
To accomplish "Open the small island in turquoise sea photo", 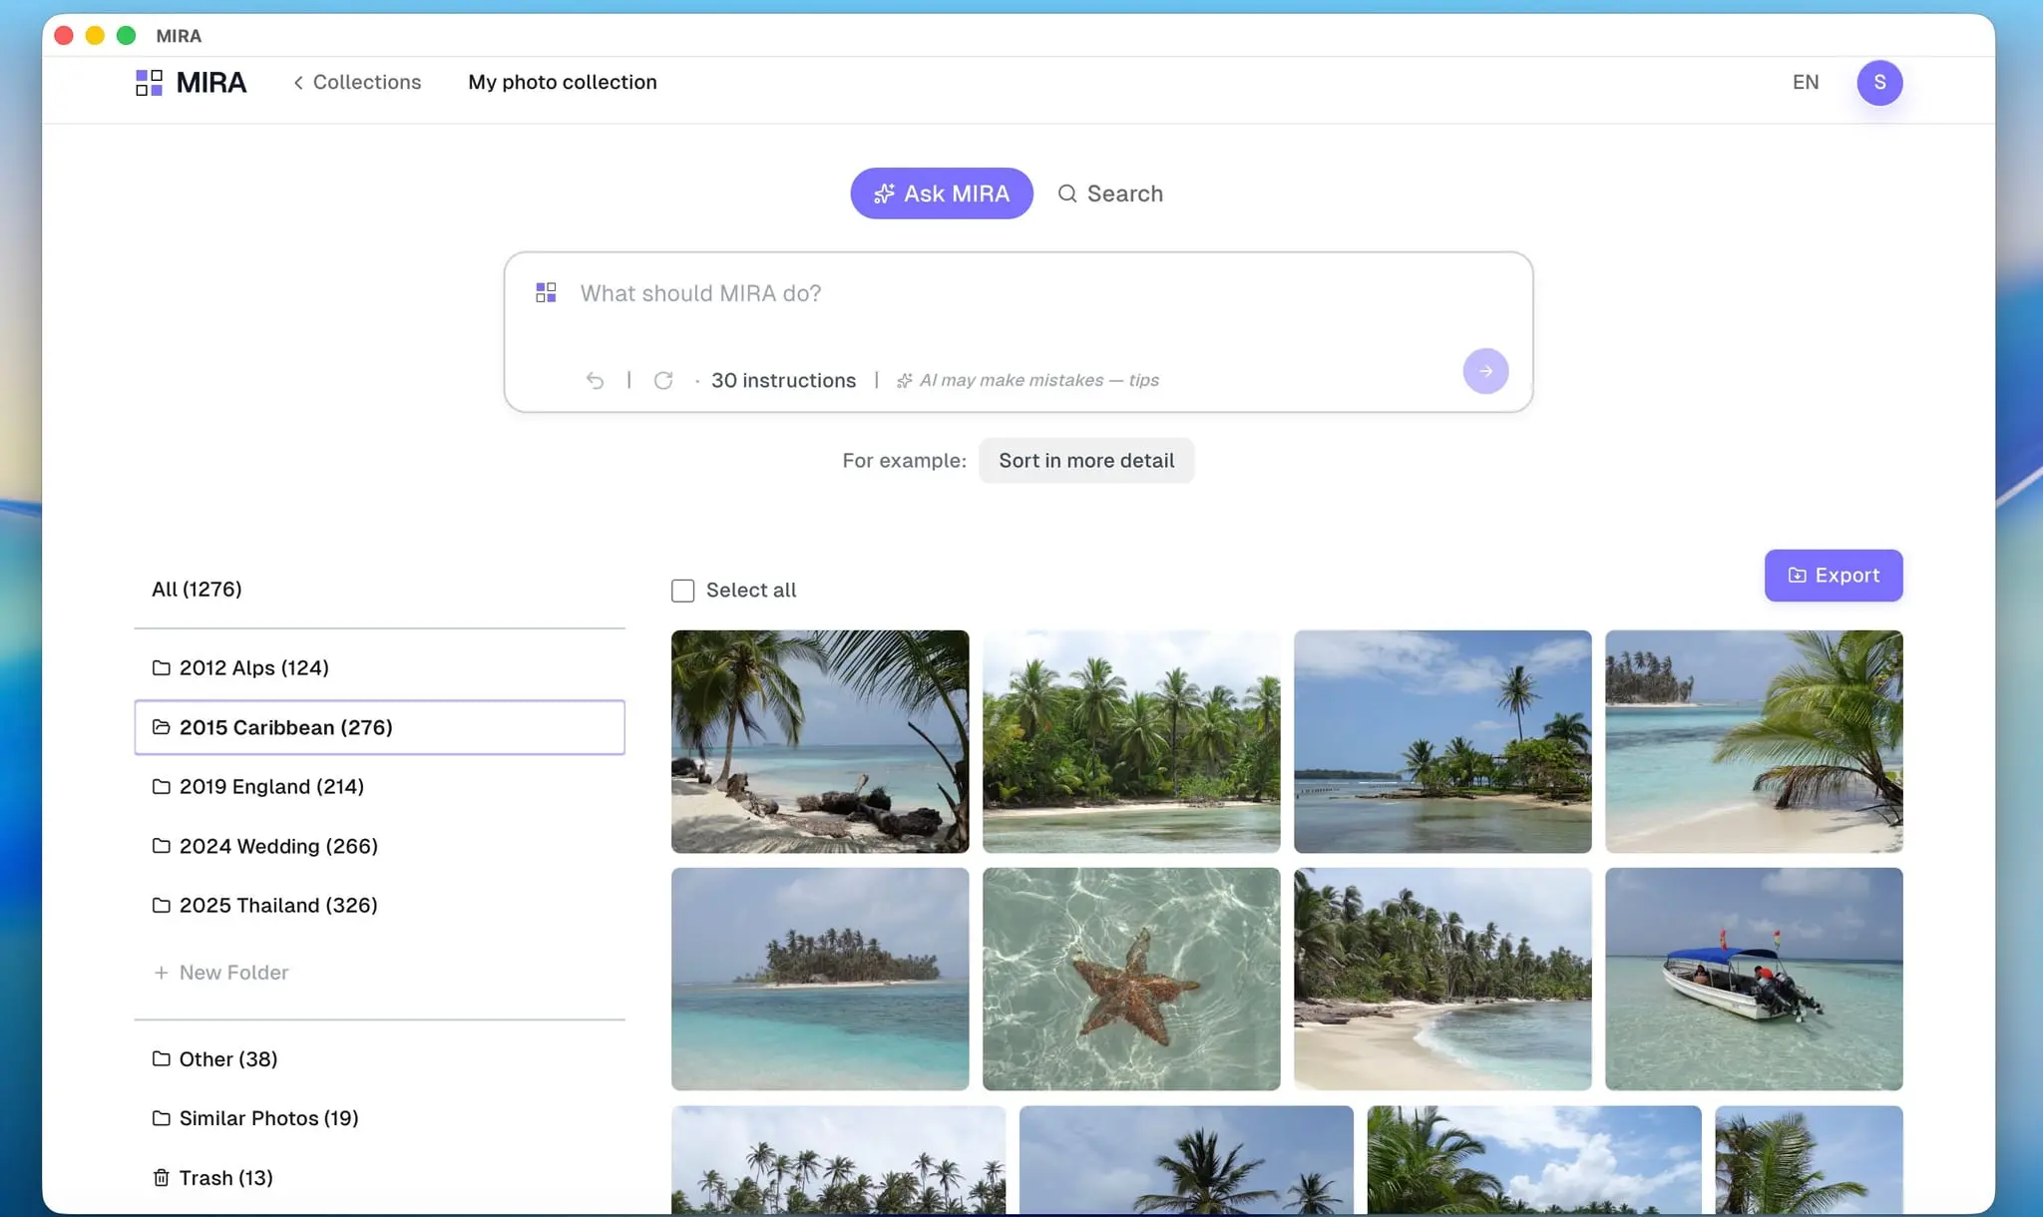I will (820, 979).
